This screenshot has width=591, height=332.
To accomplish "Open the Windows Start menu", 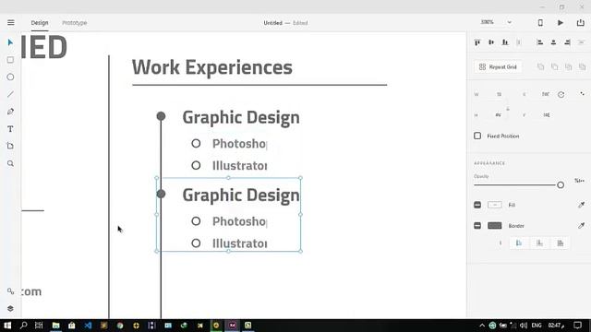I will pos(7,326).
